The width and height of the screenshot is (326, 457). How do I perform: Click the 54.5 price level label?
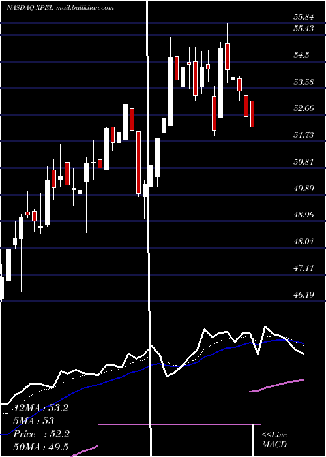(x=301, y=55)
